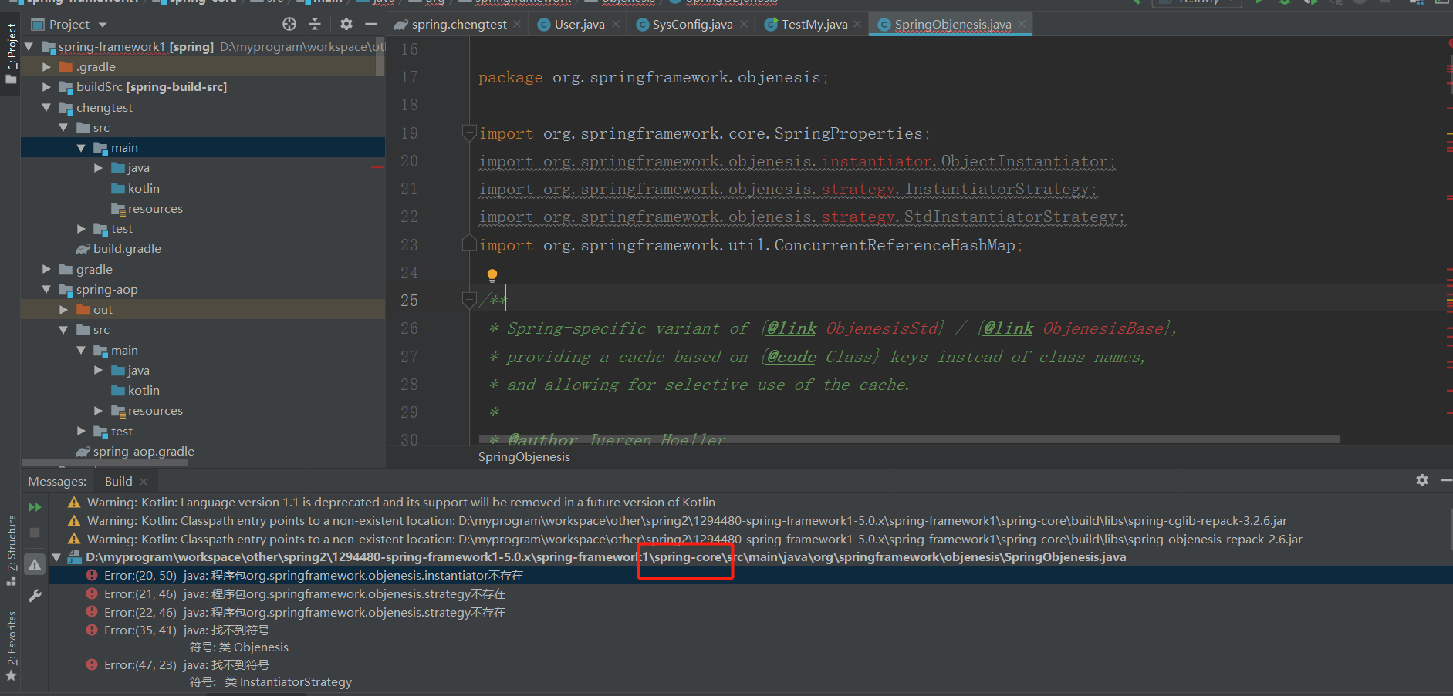The image size is (1453, 696).
Task: Open Project panel settings gear
Action: coord(346,24)
